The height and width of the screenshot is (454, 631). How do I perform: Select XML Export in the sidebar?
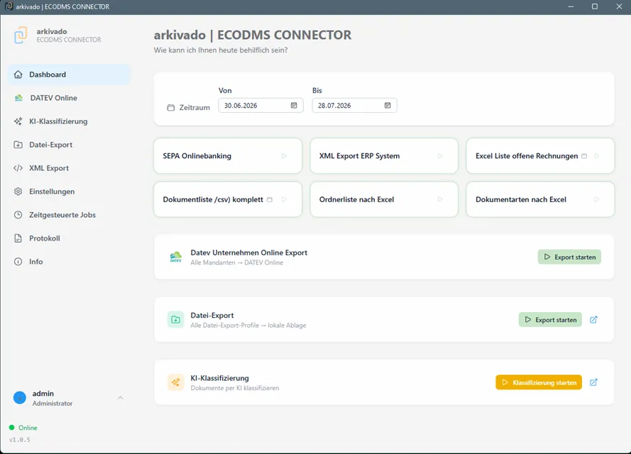tap(69, 167)
